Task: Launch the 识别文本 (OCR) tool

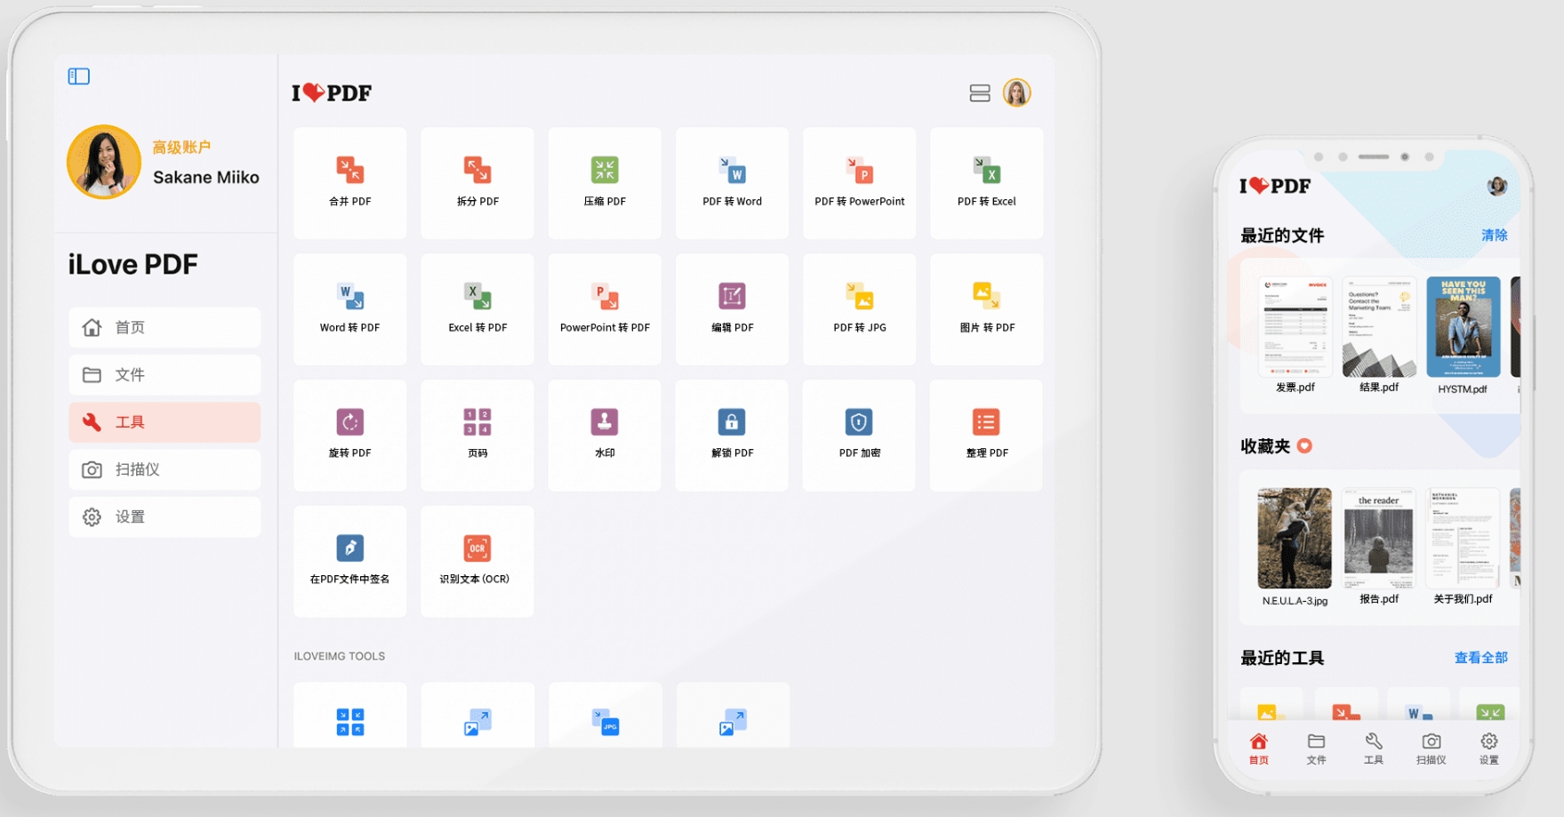Action: (477, 561)
